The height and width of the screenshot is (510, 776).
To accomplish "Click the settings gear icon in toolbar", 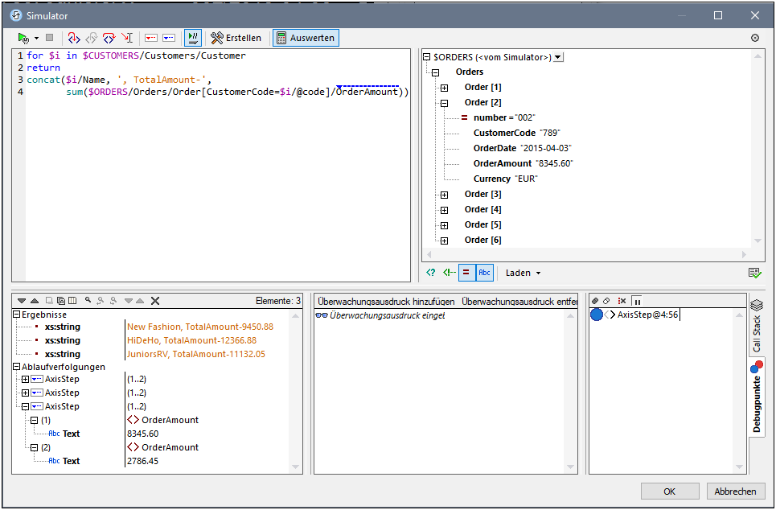I will 754,38.
